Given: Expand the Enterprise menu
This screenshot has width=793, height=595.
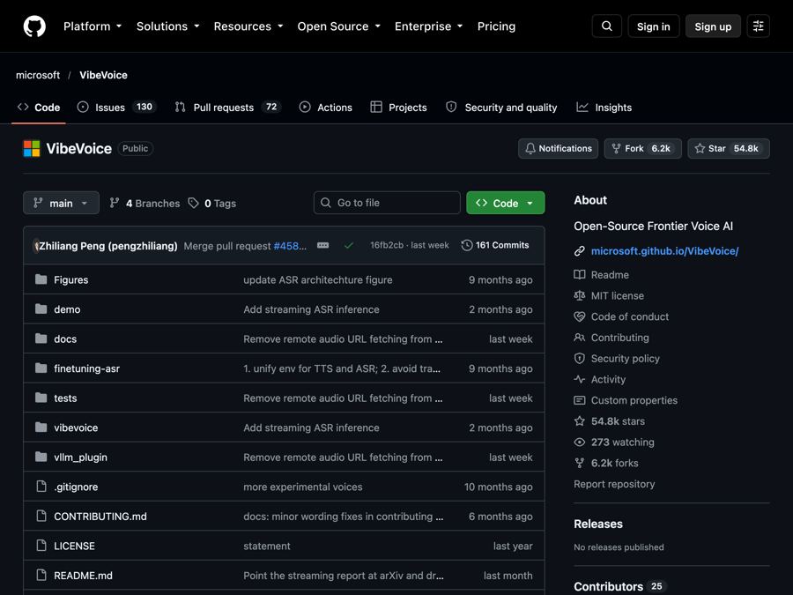Looking at the screenshot, I should pos(429,26).
